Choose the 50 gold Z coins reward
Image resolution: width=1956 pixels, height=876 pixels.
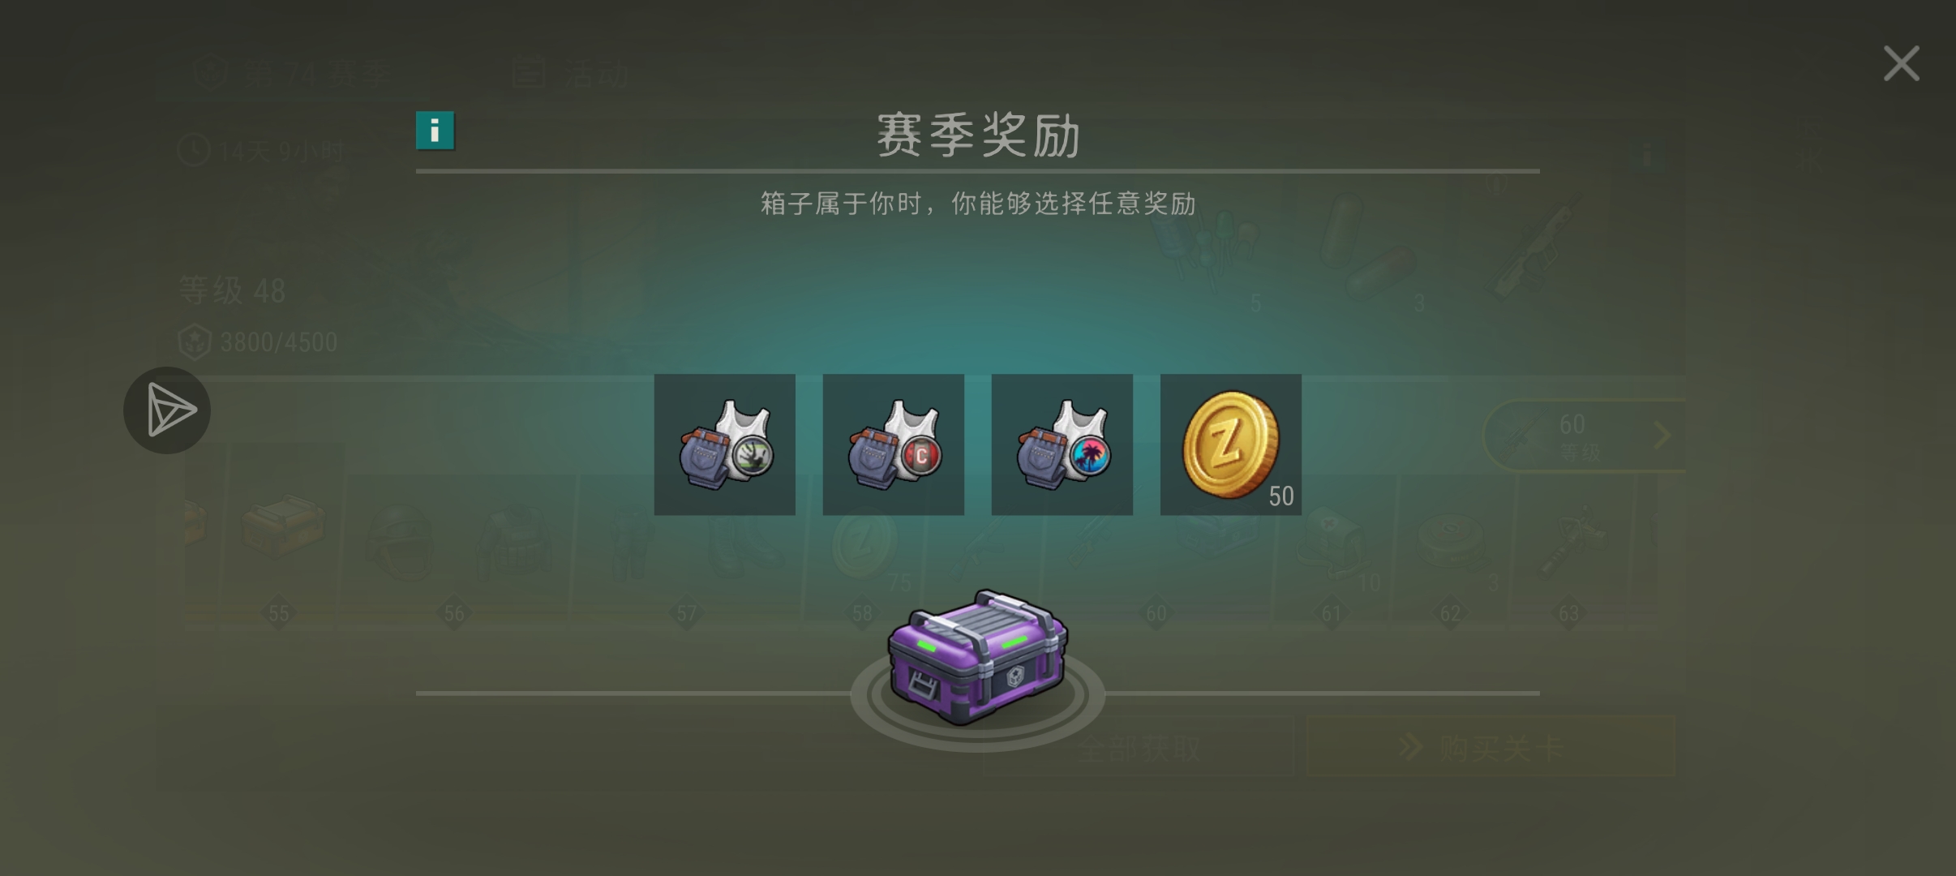(1230, 444)
